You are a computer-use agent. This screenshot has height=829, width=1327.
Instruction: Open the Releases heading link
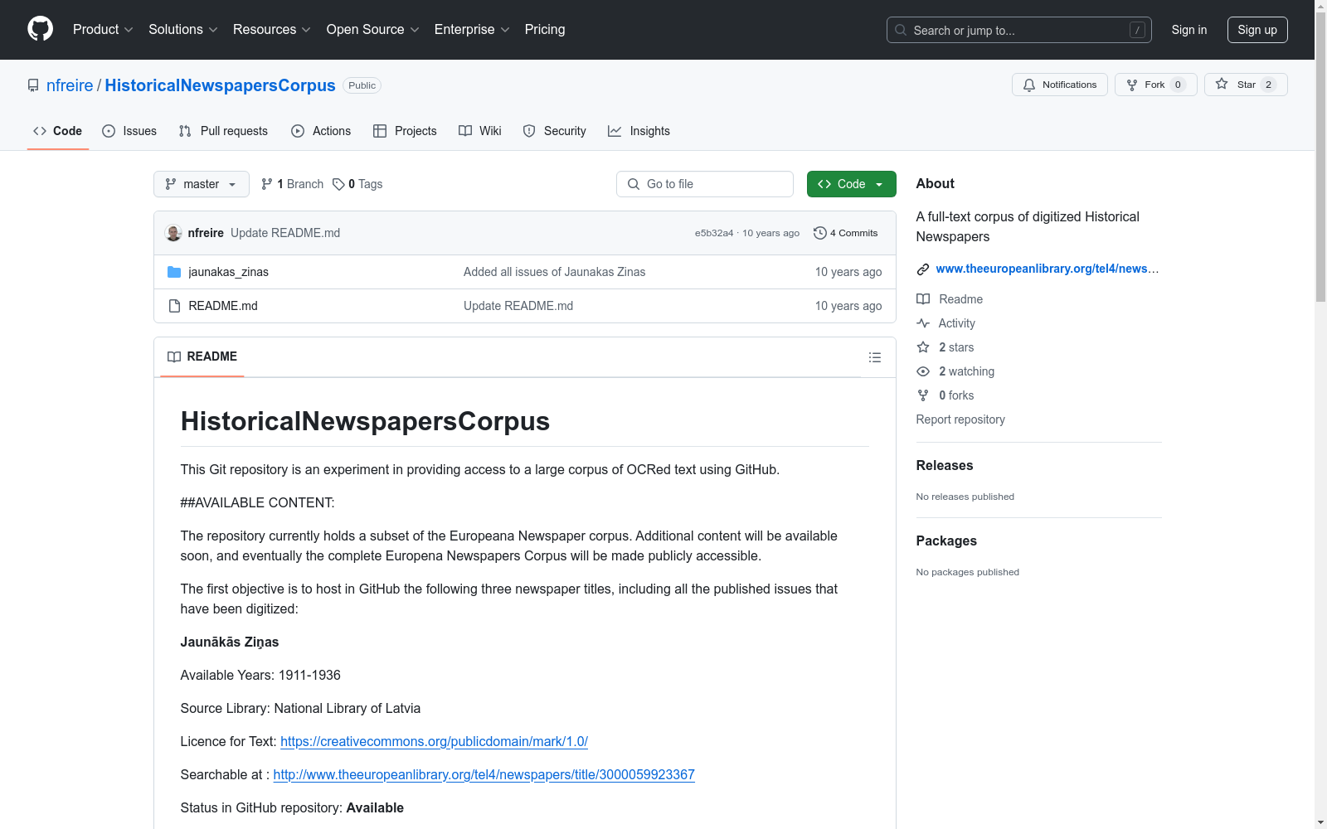click(945, 466)
